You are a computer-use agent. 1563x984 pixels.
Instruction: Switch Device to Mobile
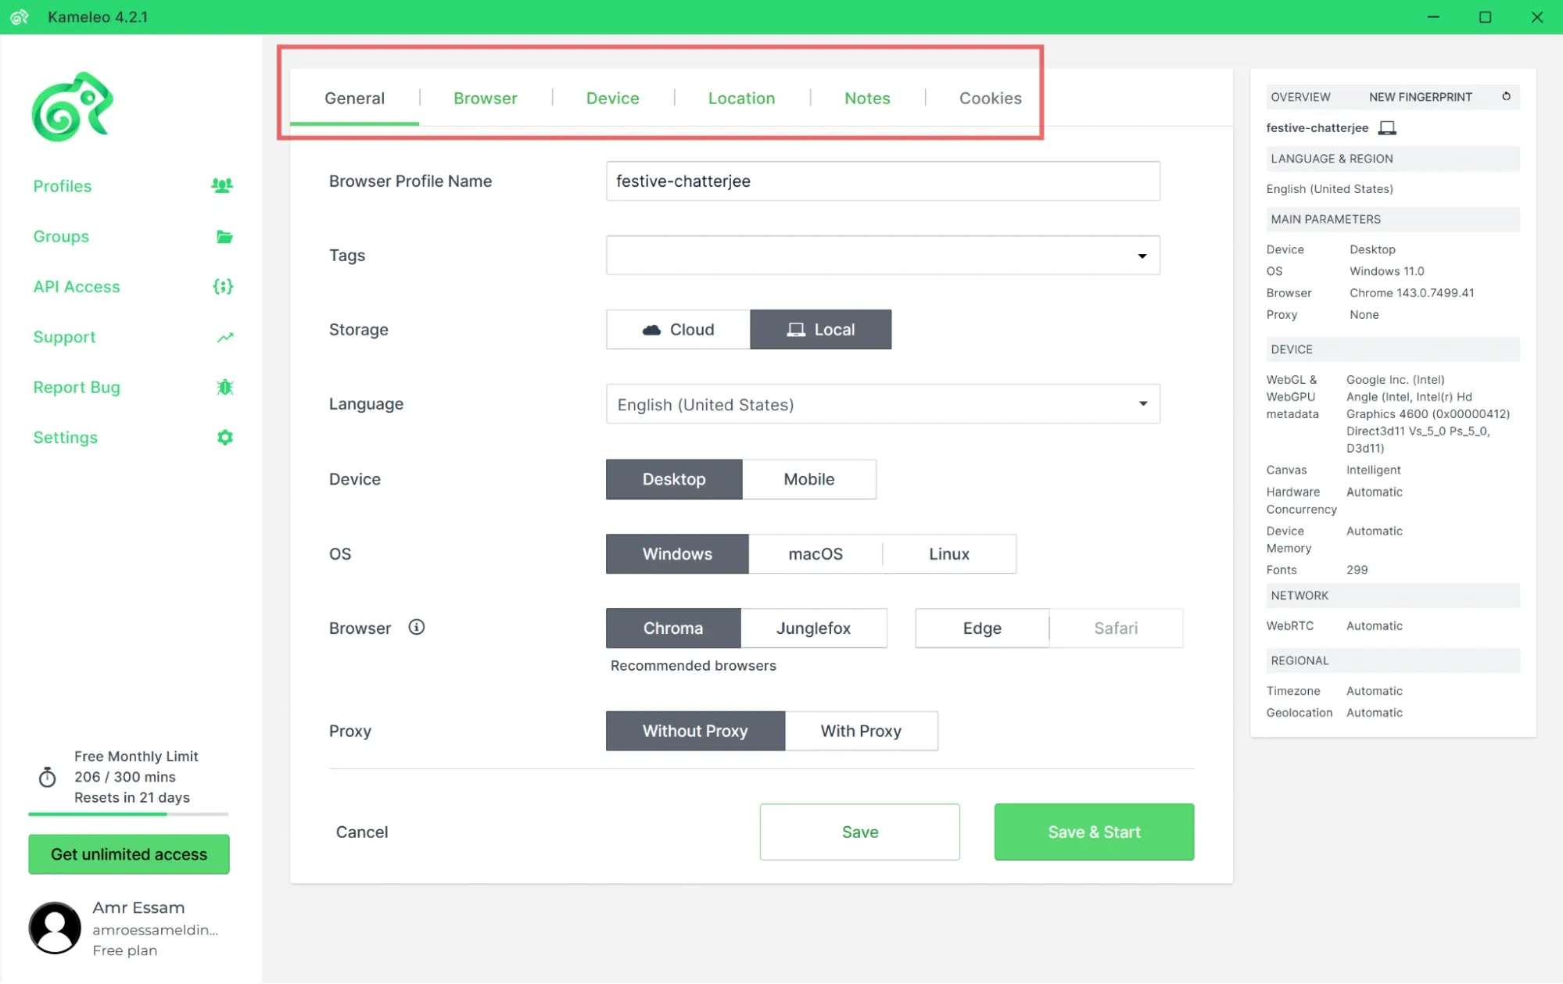(x=808, y=479)
